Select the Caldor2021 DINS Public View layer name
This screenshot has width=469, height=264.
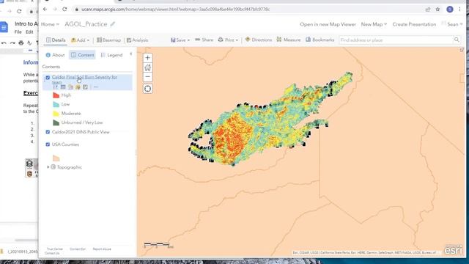pos(81,132)
